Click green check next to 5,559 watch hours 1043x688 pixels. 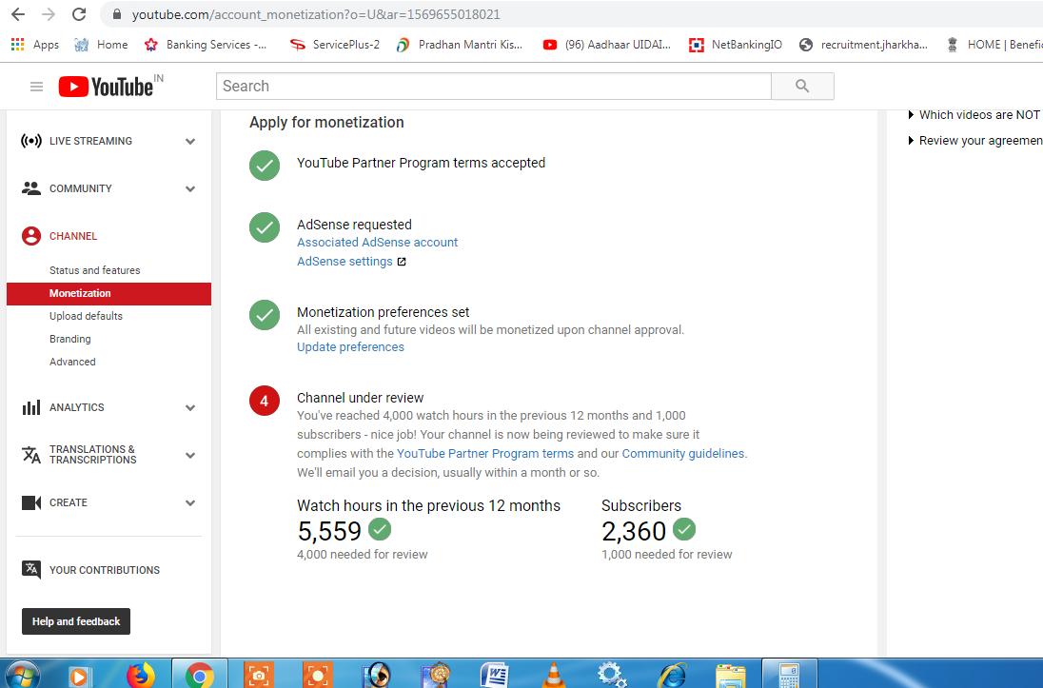[380, 530]
